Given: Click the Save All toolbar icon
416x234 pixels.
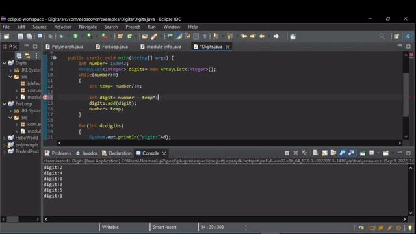Looking at the screenshot, I should (x=29, y=36).
